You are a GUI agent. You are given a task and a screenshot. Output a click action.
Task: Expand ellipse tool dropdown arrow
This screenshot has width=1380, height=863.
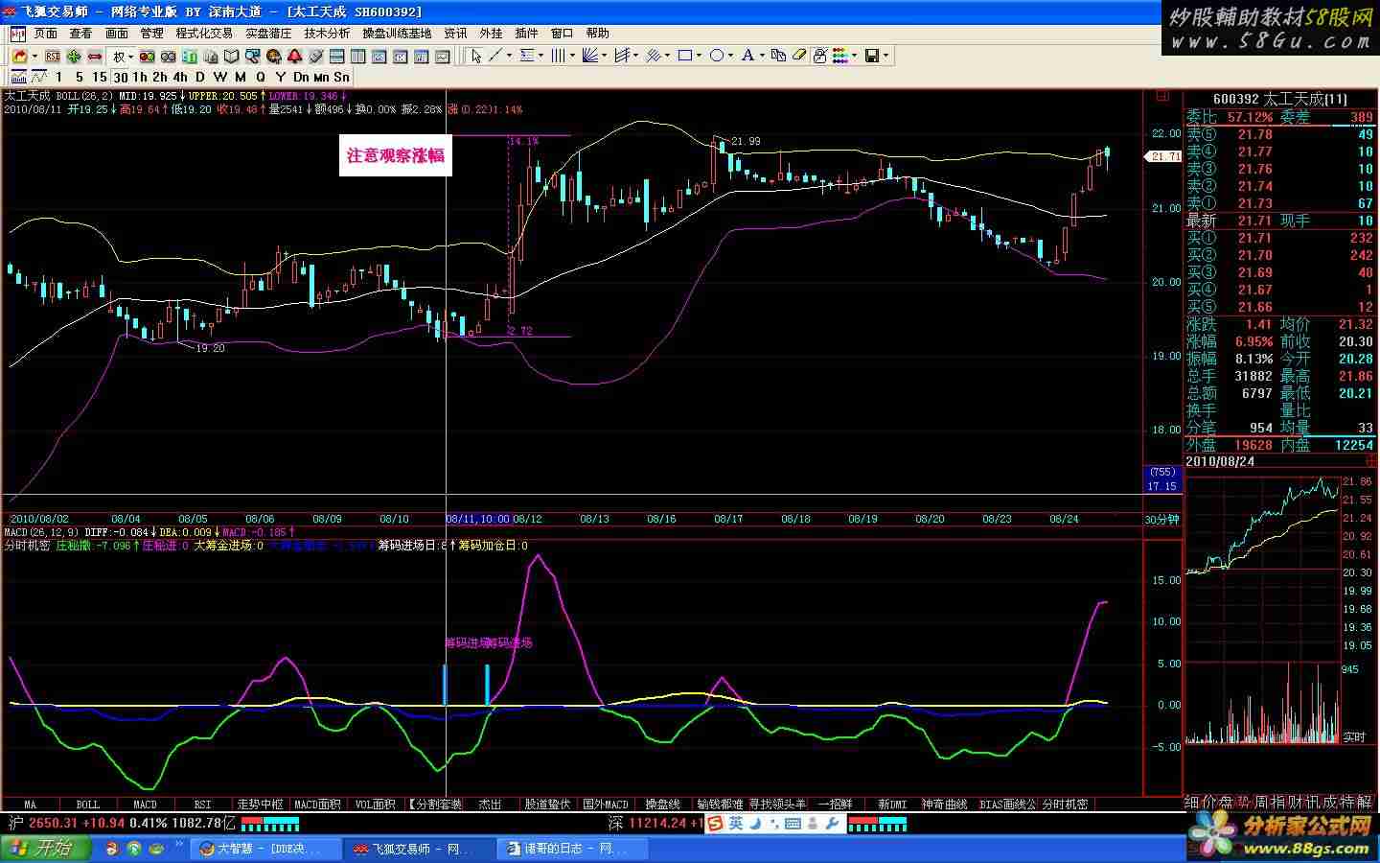point(731,56)
